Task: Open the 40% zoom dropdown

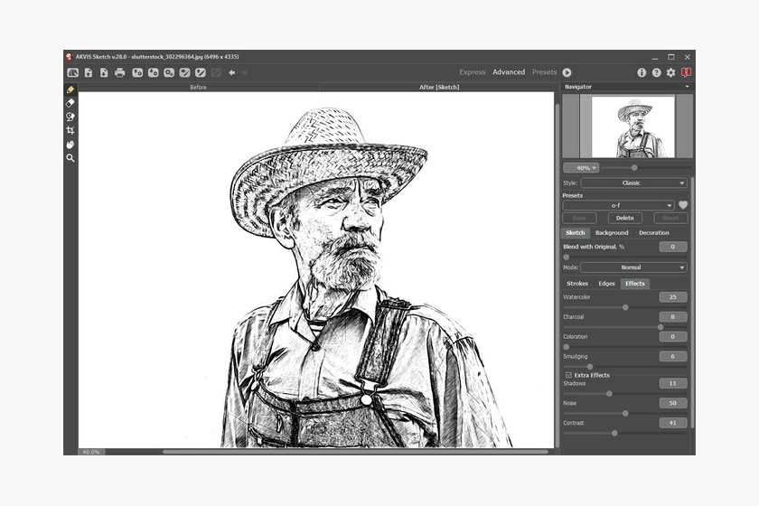Action: (581, 168)
